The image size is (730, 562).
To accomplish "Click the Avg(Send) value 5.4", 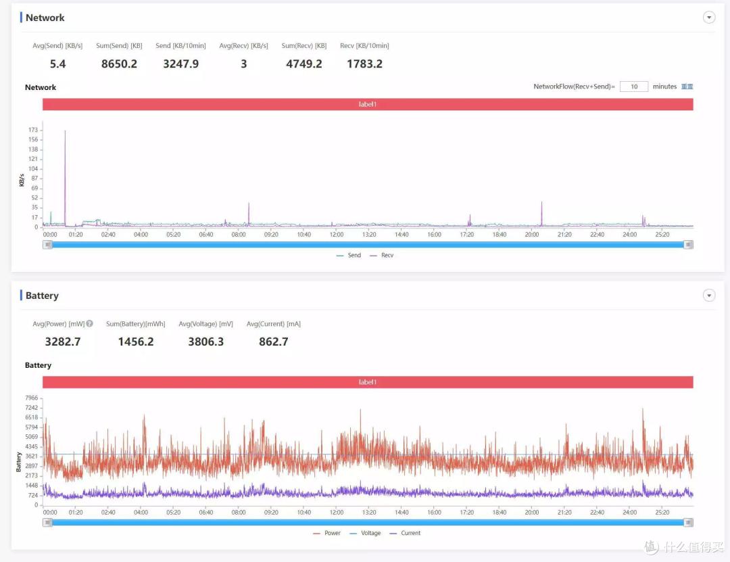I will click(x=57, y=64).
